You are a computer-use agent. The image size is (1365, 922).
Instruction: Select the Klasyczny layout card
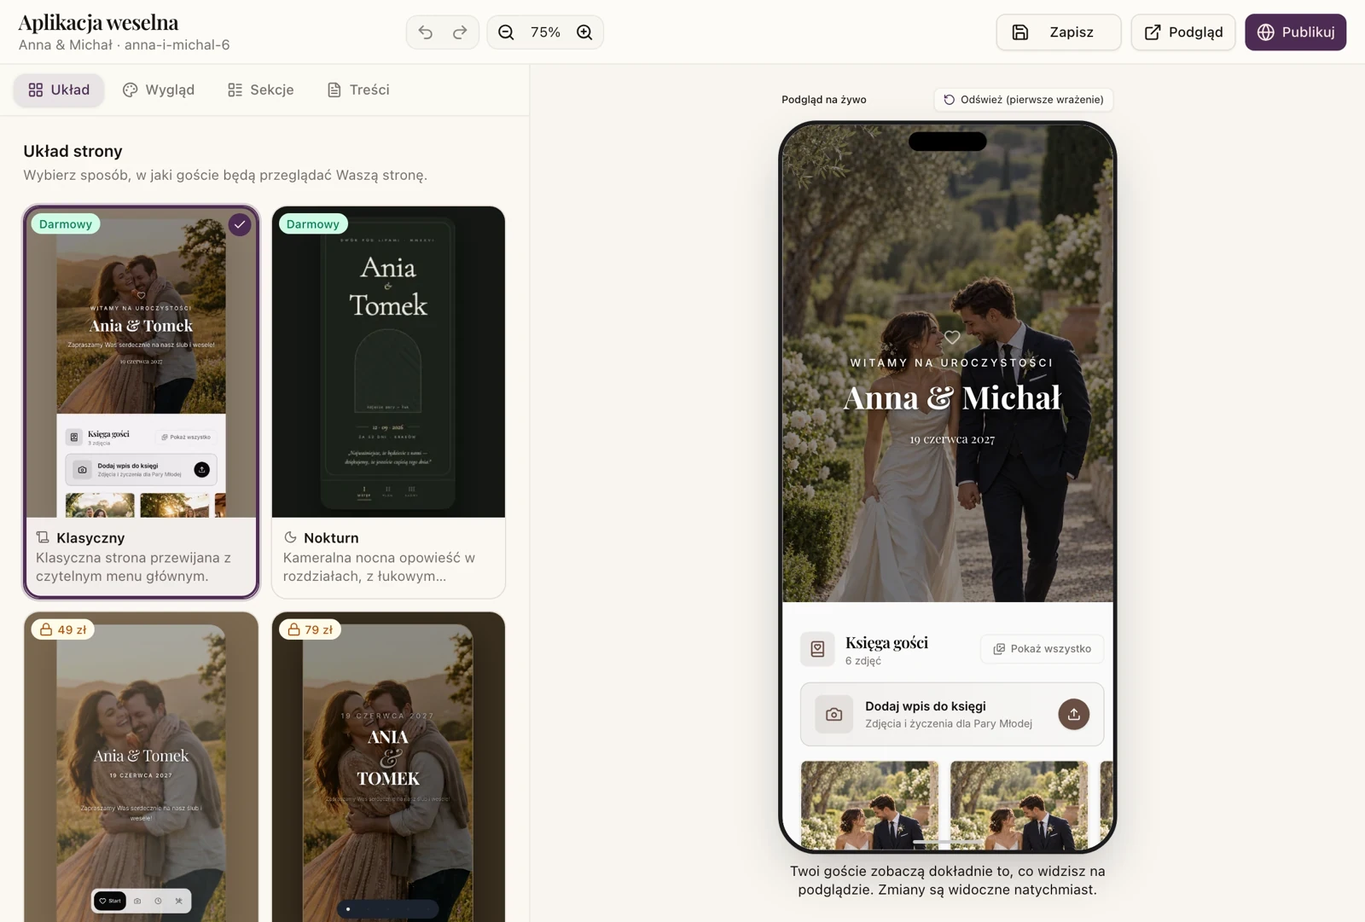[x=141, y=402]
